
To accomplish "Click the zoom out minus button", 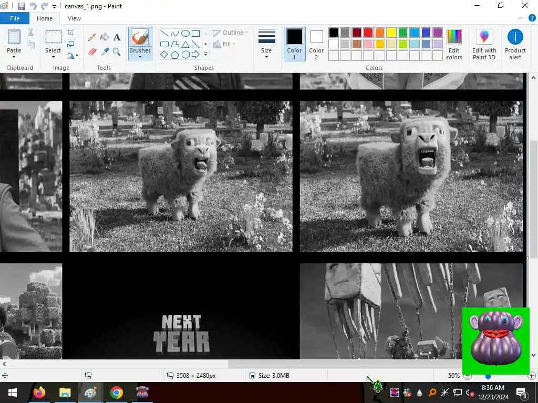I will pyautogui.click(x=467, y=376).
